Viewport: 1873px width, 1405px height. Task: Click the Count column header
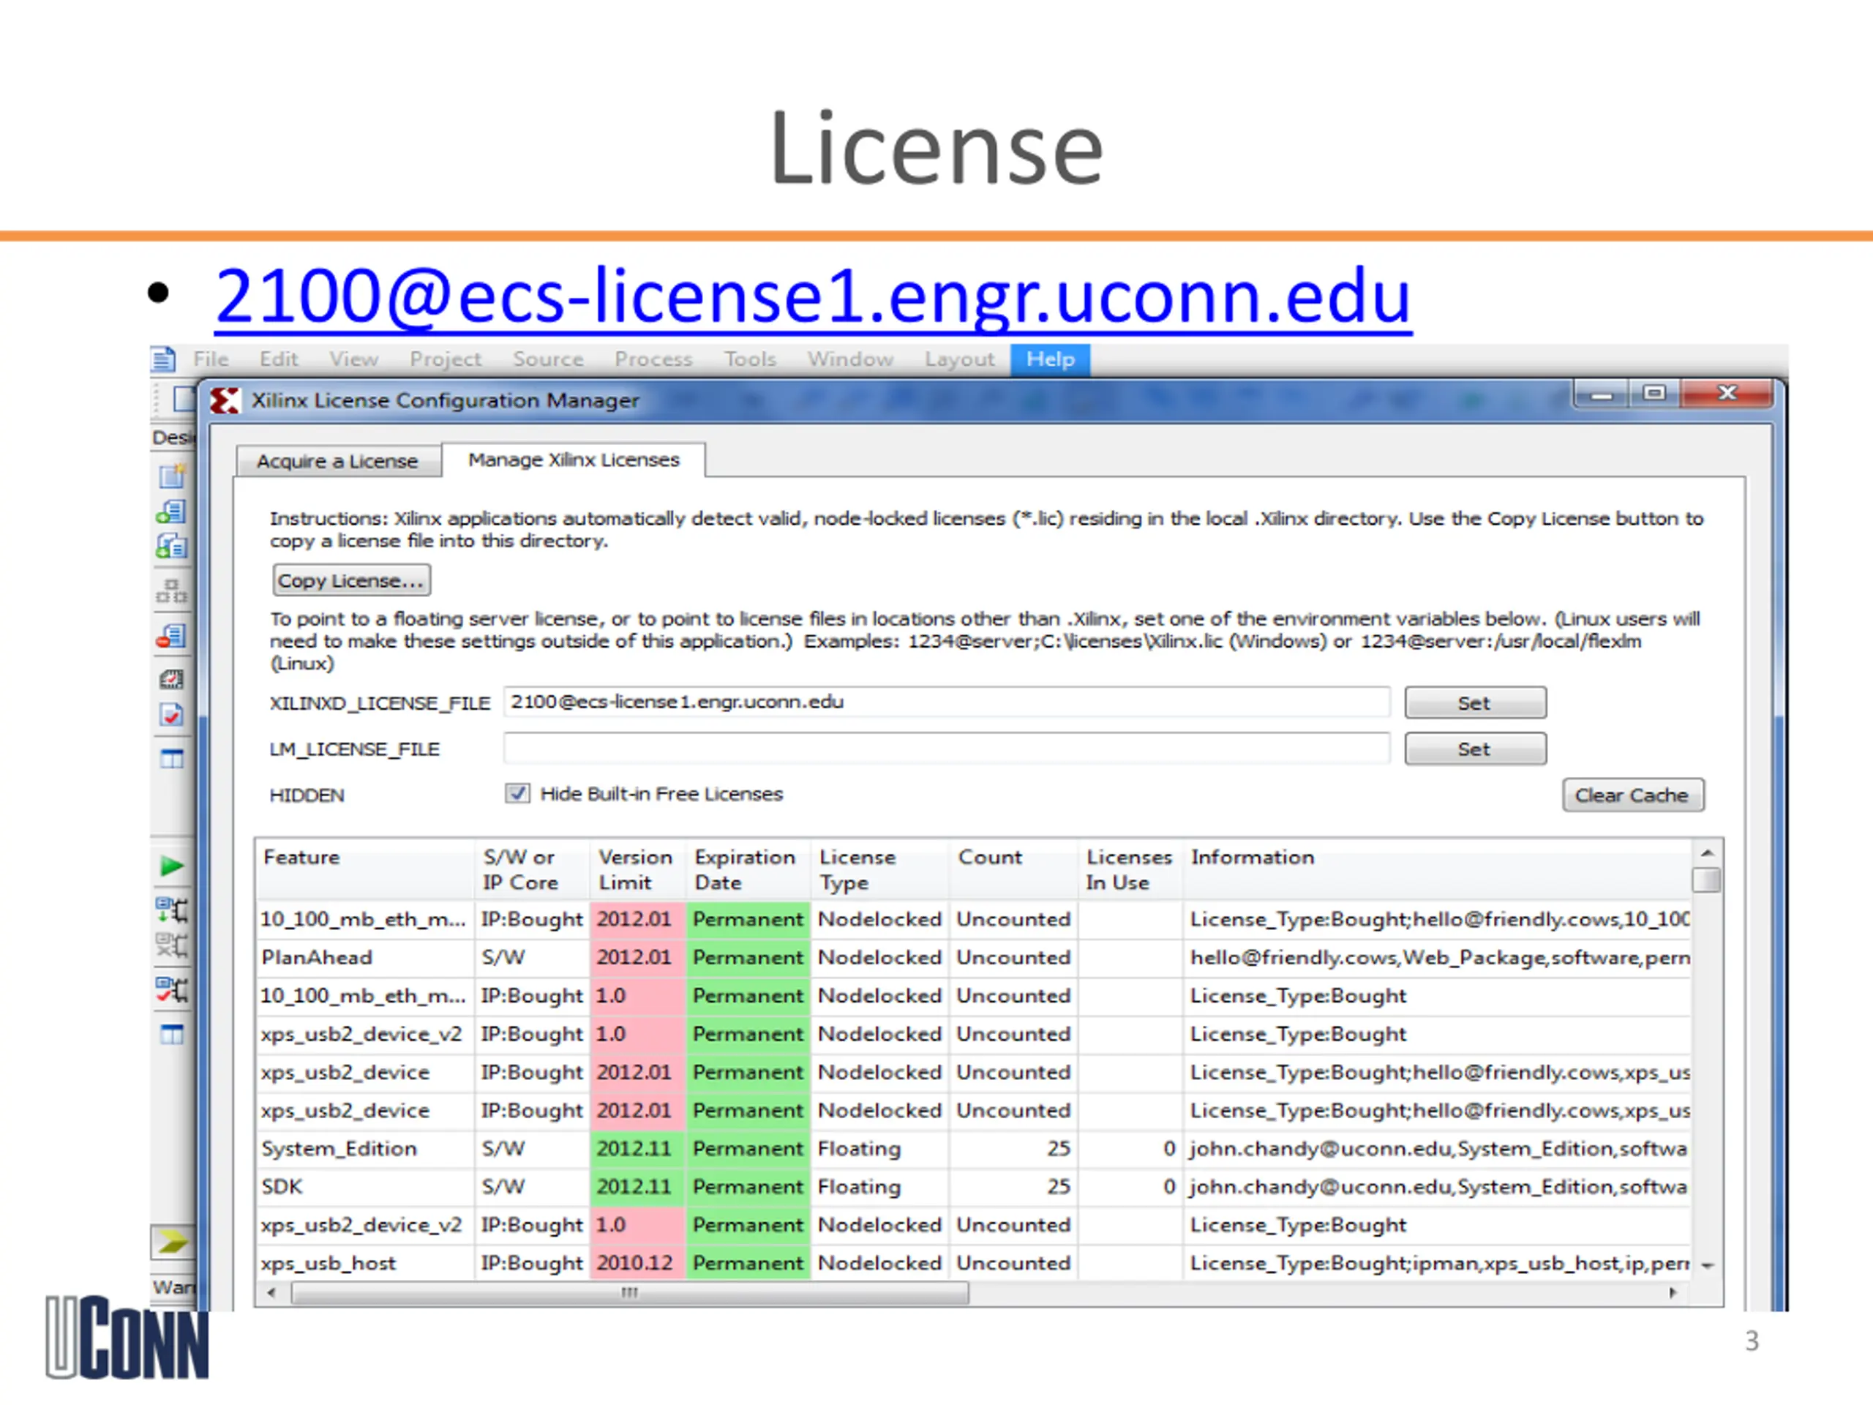point(1013,869)
